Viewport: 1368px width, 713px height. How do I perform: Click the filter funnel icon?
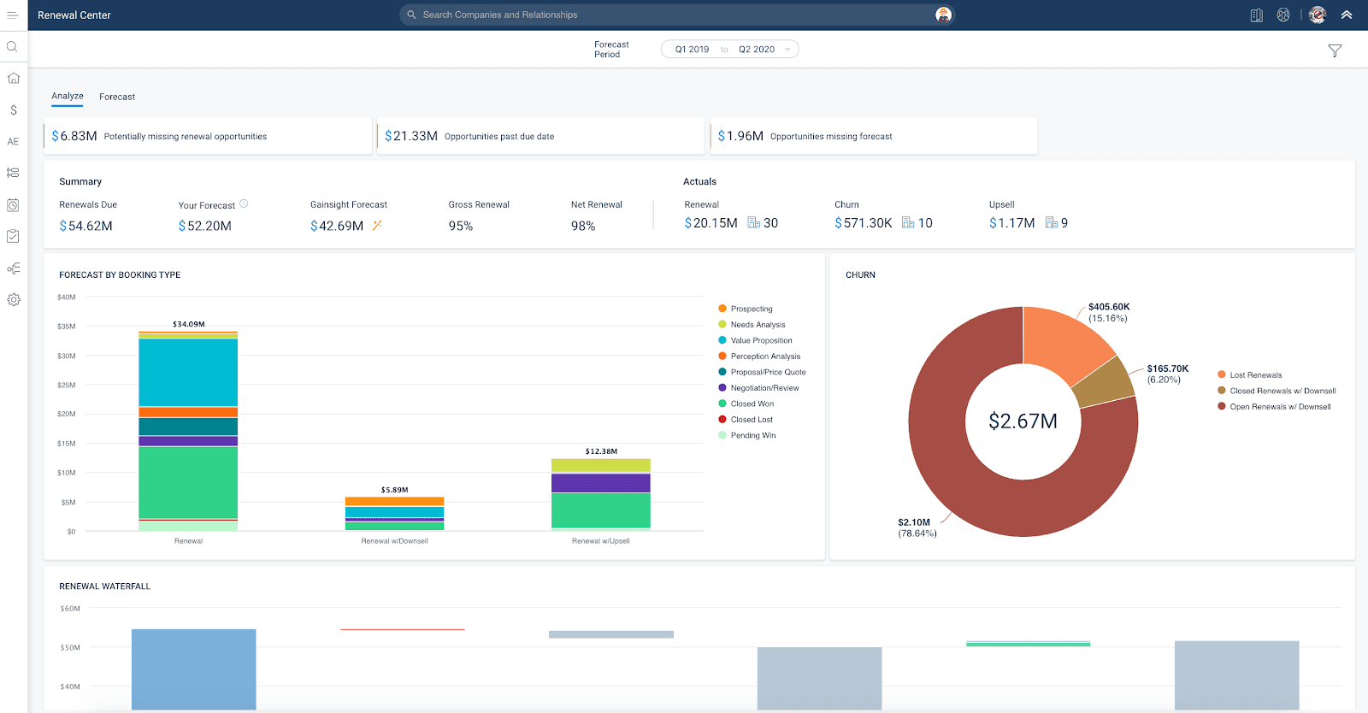click(1335, 51)
